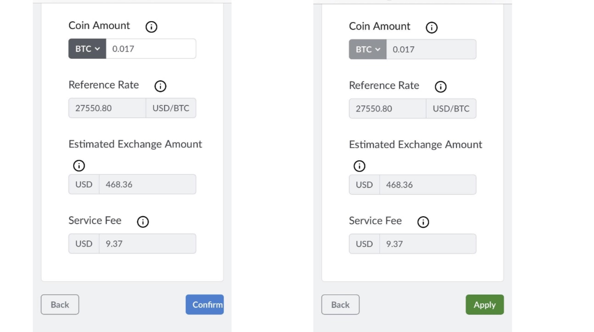Open Coin Amount info icon in Apply form
594x332 pixels.
(x=431, y=27)
